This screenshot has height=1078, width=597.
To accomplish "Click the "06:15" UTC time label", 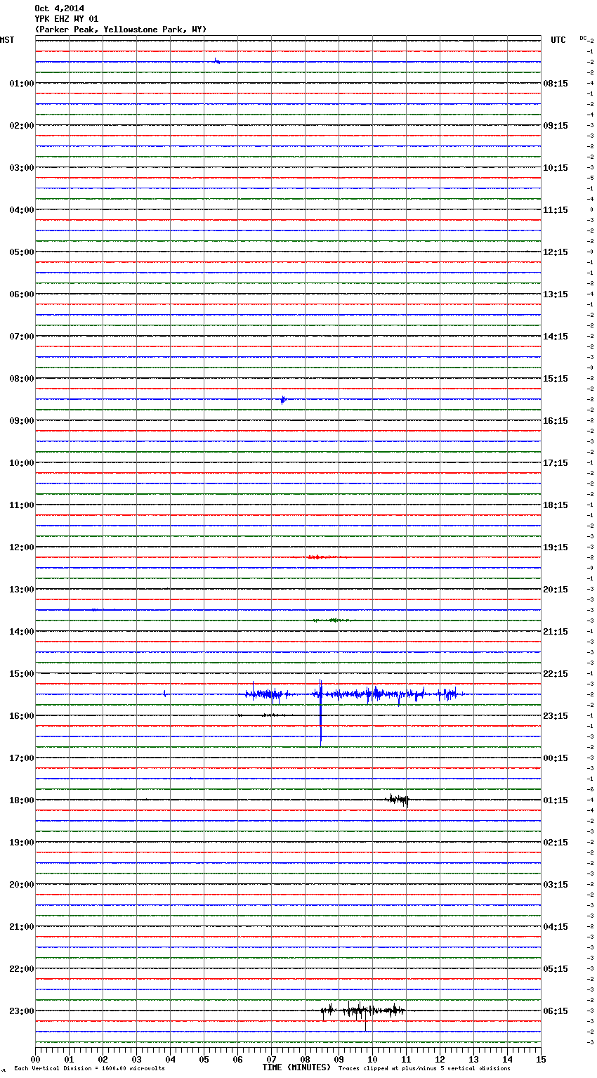I will tap(556, 1011).
